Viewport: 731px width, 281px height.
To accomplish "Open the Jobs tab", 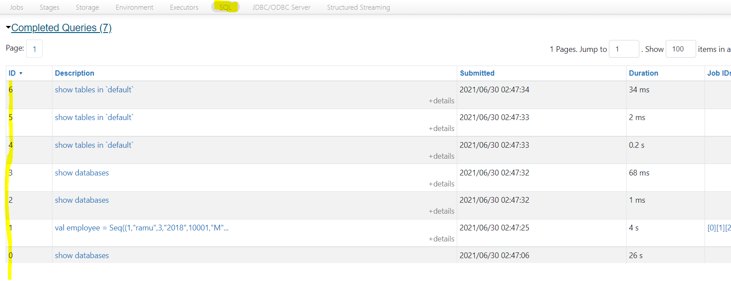I will coord(16,7).
